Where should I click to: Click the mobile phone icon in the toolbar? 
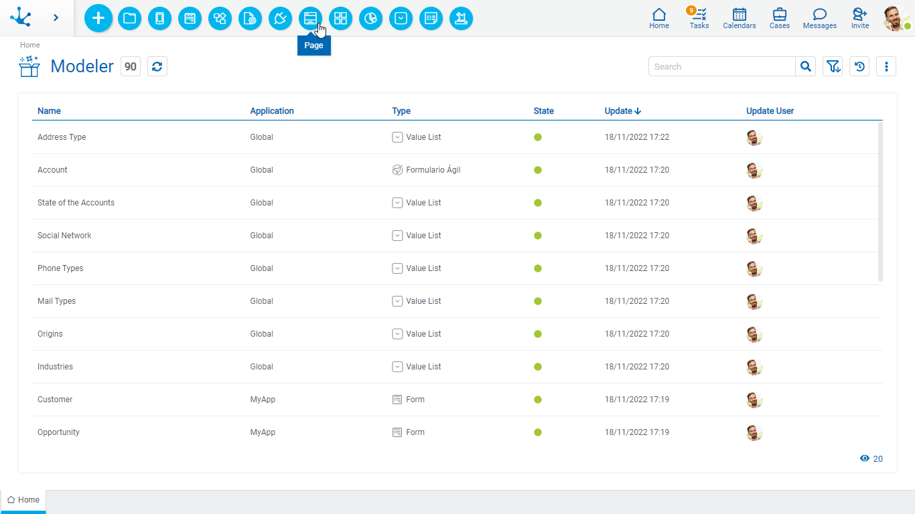(x=159, y=18)
